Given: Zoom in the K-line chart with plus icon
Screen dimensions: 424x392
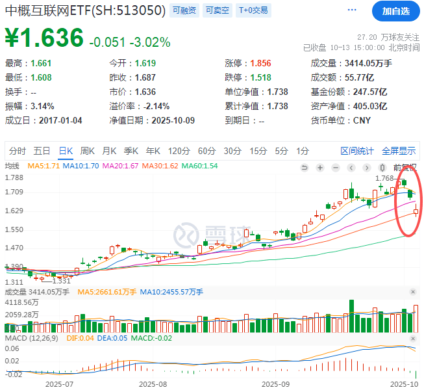Looking at the screenshot, I should click(x=320, y=167).
